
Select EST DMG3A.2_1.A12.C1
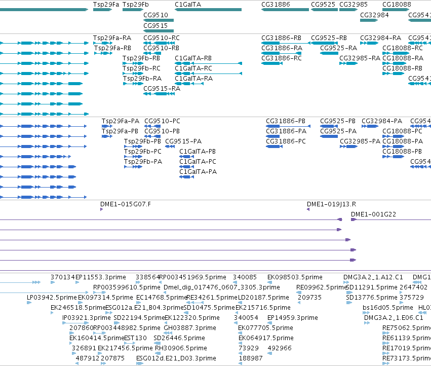point(373,277)
